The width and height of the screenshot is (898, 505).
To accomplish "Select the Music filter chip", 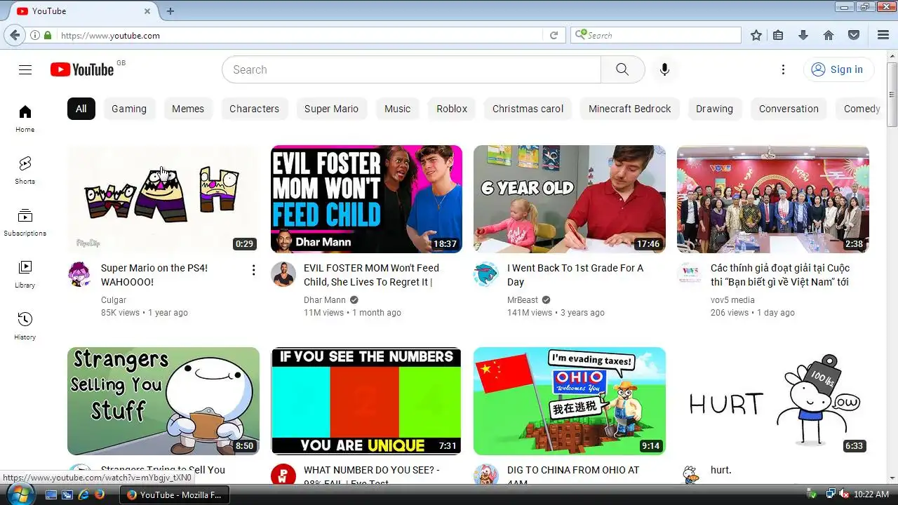I will point(397,109).
